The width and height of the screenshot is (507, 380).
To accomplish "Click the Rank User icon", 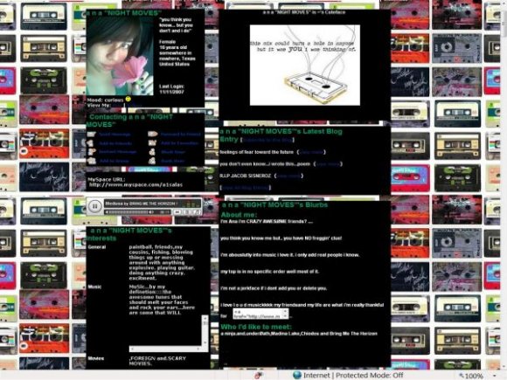I will [152, 161].
